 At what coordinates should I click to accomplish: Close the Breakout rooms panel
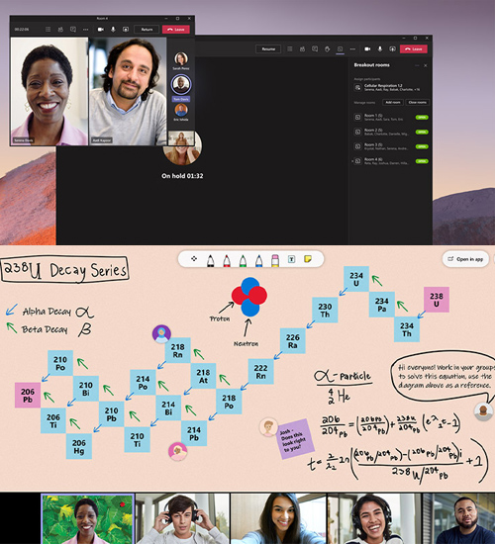point(425,65)
